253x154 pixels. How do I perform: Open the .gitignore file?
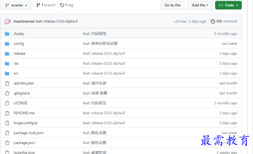point(22,93)
